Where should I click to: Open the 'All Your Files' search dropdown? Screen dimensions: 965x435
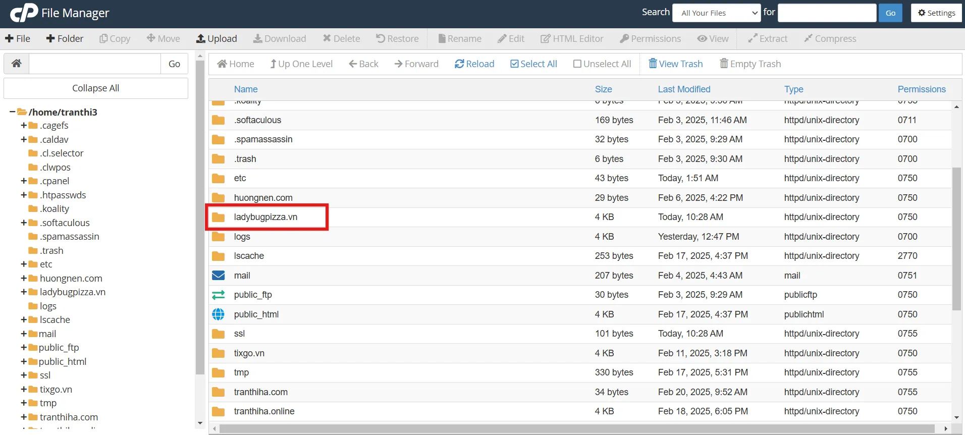(x=716, y=13)
